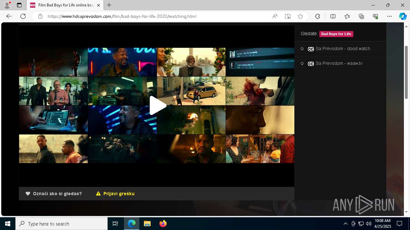Open Microsoft Edge taskbar icon

point(132,224)
